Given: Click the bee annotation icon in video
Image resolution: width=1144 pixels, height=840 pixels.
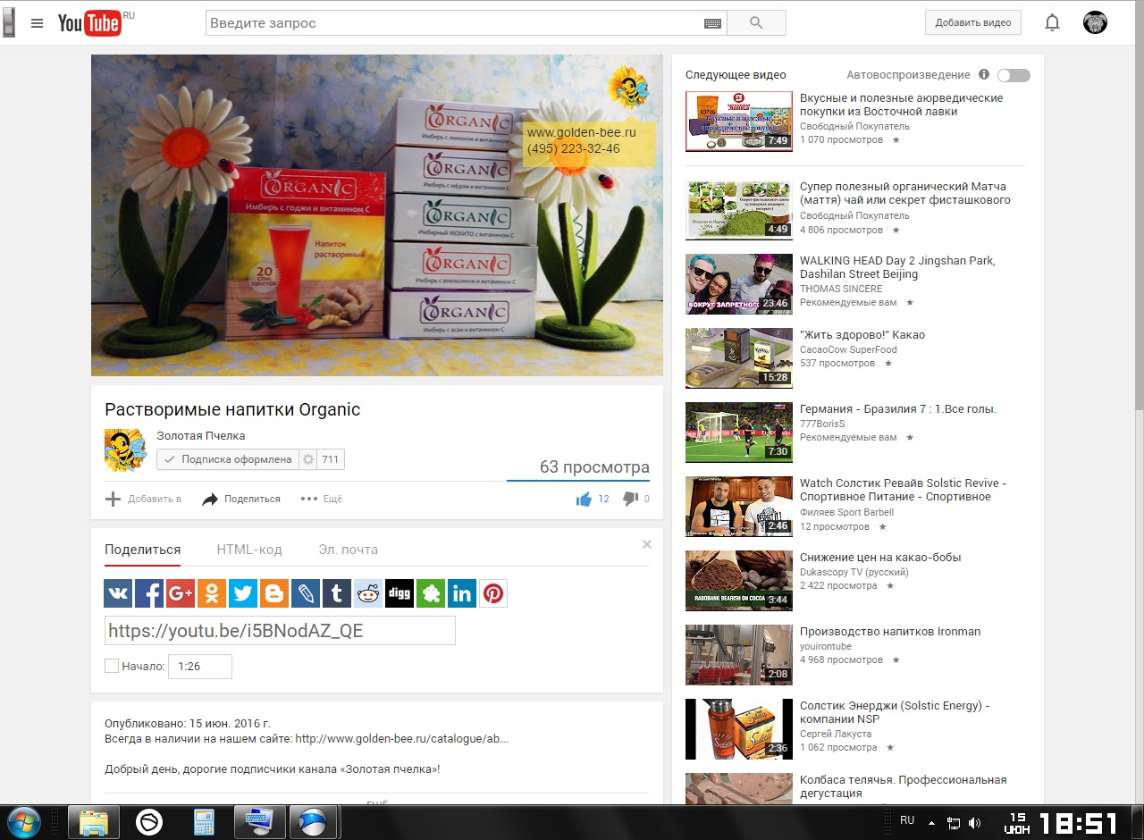Looking at the screenshot, I should 628,88.
